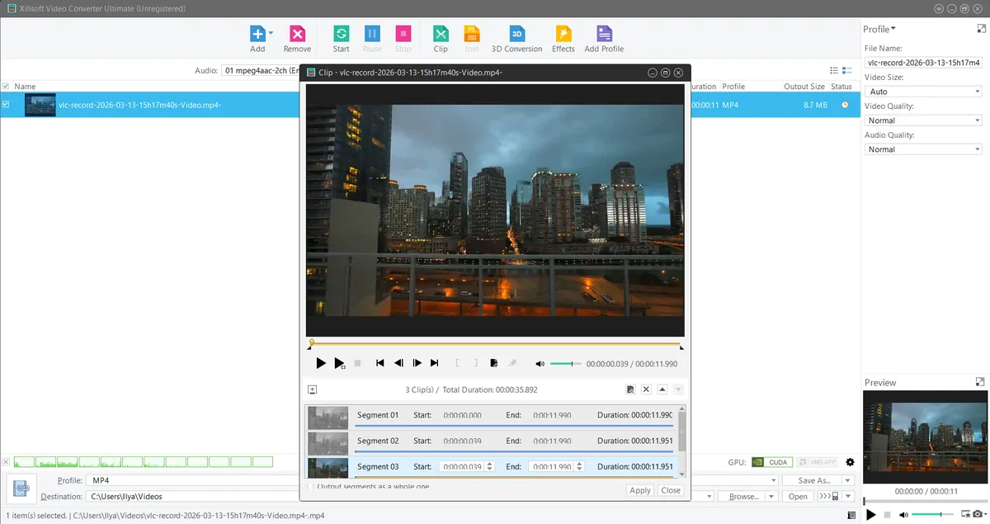This screenshot has width=990, height=524.
Task: Click the Start conversion icon
Action: click(341, 34)
